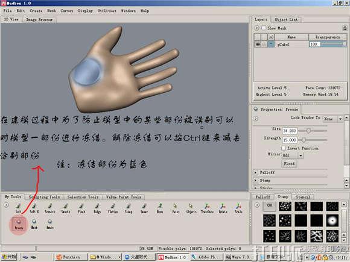
Task: Select the Flatten tool
Action: 113,208
